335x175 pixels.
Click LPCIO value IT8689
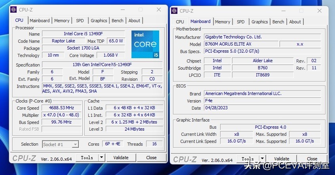(x=263, y=75)
